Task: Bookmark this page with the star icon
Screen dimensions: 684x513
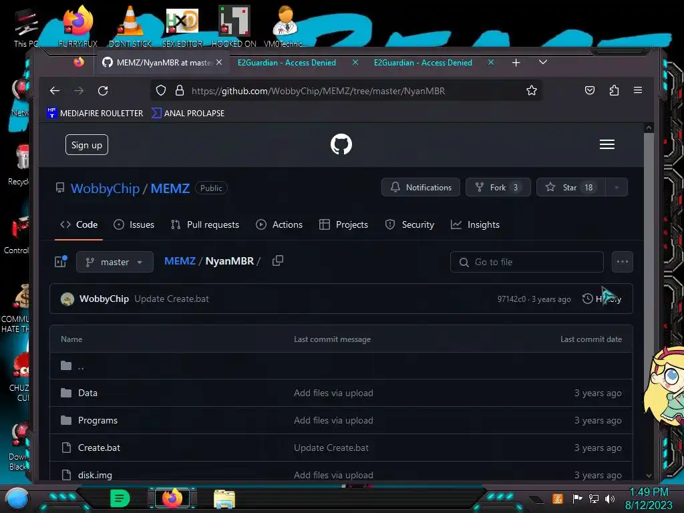Action: click(x=531, y=91)
